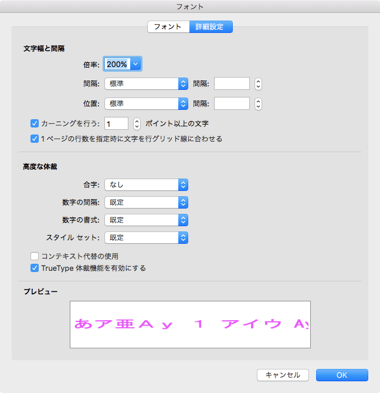Click the 間隔 spacing value input field
The width and height of the screenshot is (380, 393).
pyautogui.click(x=232, y=83)
